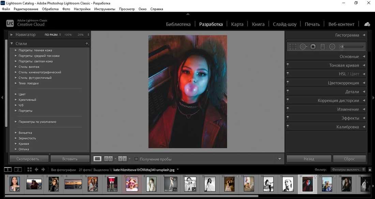This screenshot has height=199, width=375.
Task: Open the cloud sync status icon
Action: (x=367, y=24)
